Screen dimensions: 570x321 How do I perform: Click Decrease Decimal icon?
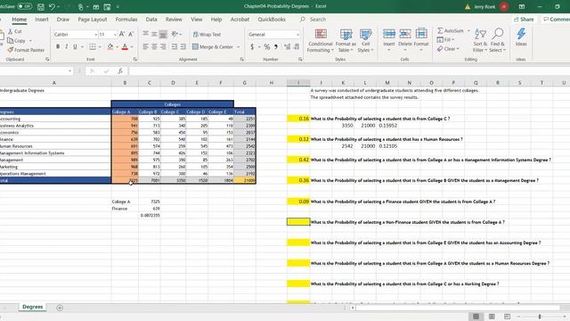(x=297, y=47)
